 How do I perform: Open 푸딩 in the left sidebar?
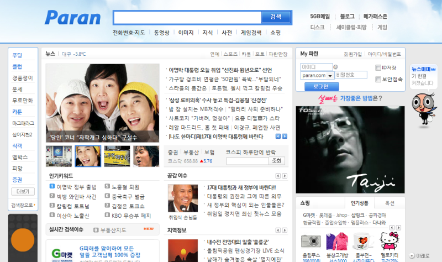pos(17,55)
